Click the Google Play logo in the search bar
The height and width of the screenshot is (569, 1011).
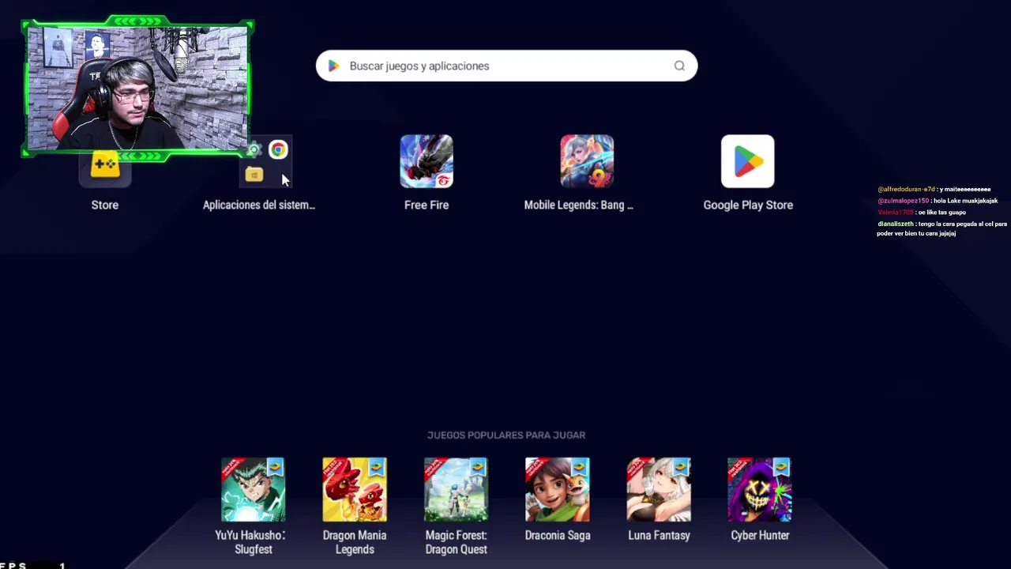click(333, 66)
